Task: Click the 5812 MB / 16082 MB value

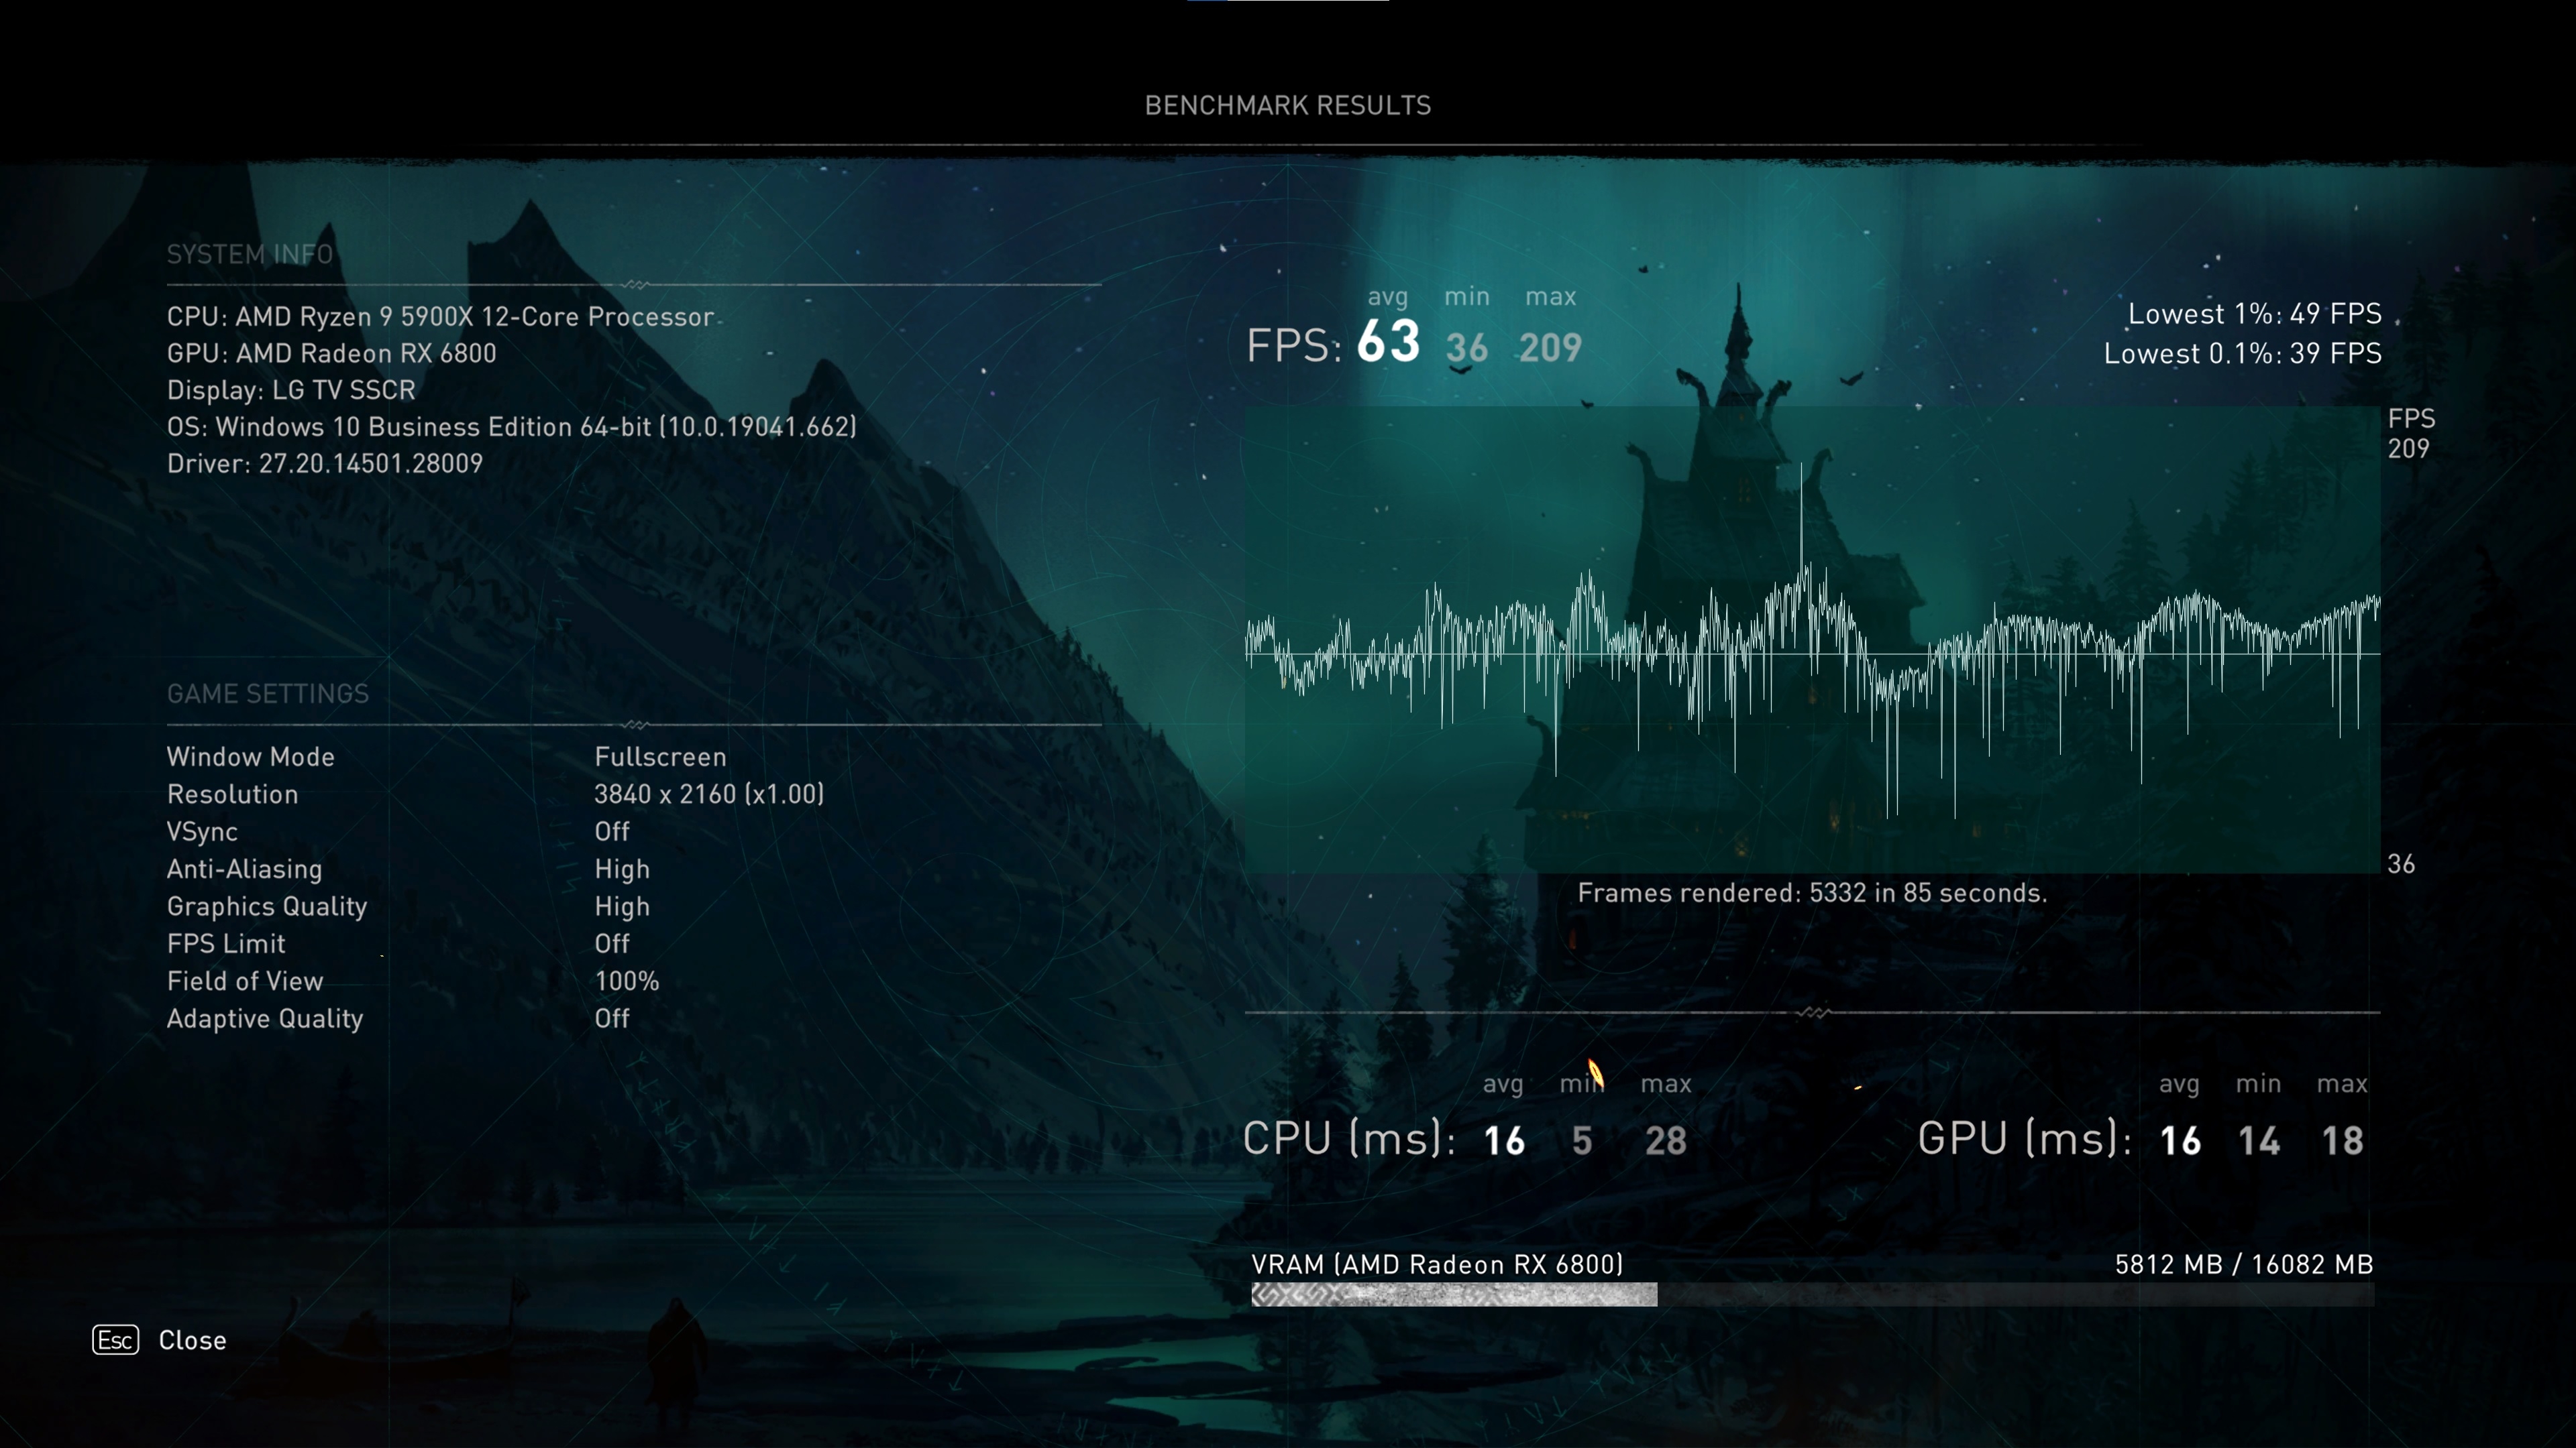Action: pyautogui.click(x=2244, y=1265)
